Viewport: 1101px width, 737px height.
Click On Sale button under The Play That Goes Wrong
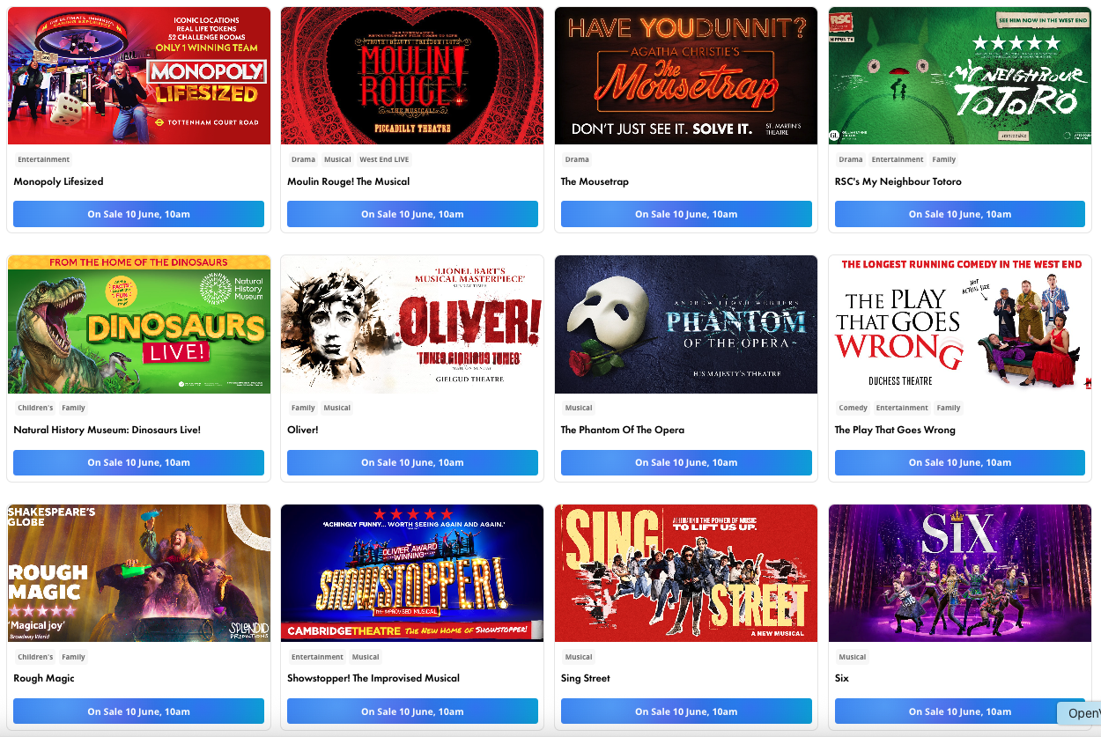960,462
